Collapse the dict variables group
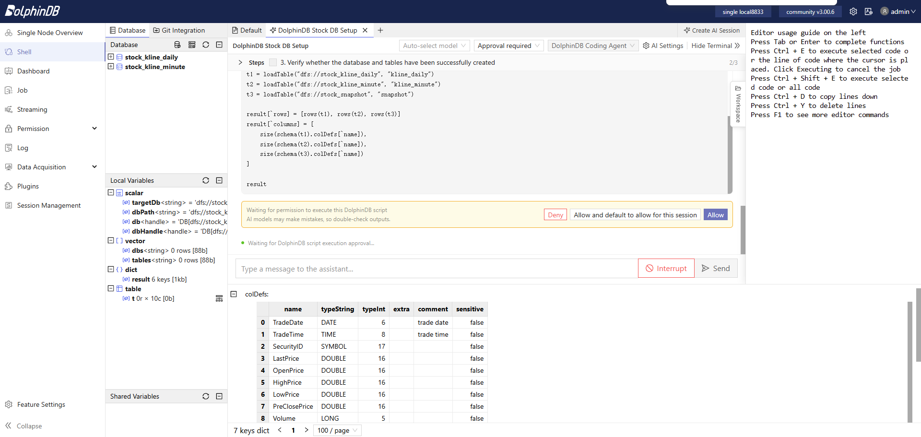921x437 pixels. 111,269
